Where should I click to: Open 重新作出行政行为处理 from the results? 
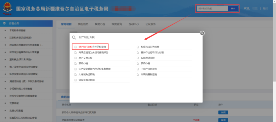tap(152, 52)
